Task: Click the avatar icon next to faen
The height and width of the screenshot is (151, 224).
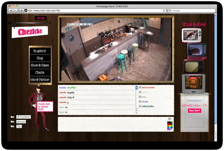Action: tap(140, 97)
